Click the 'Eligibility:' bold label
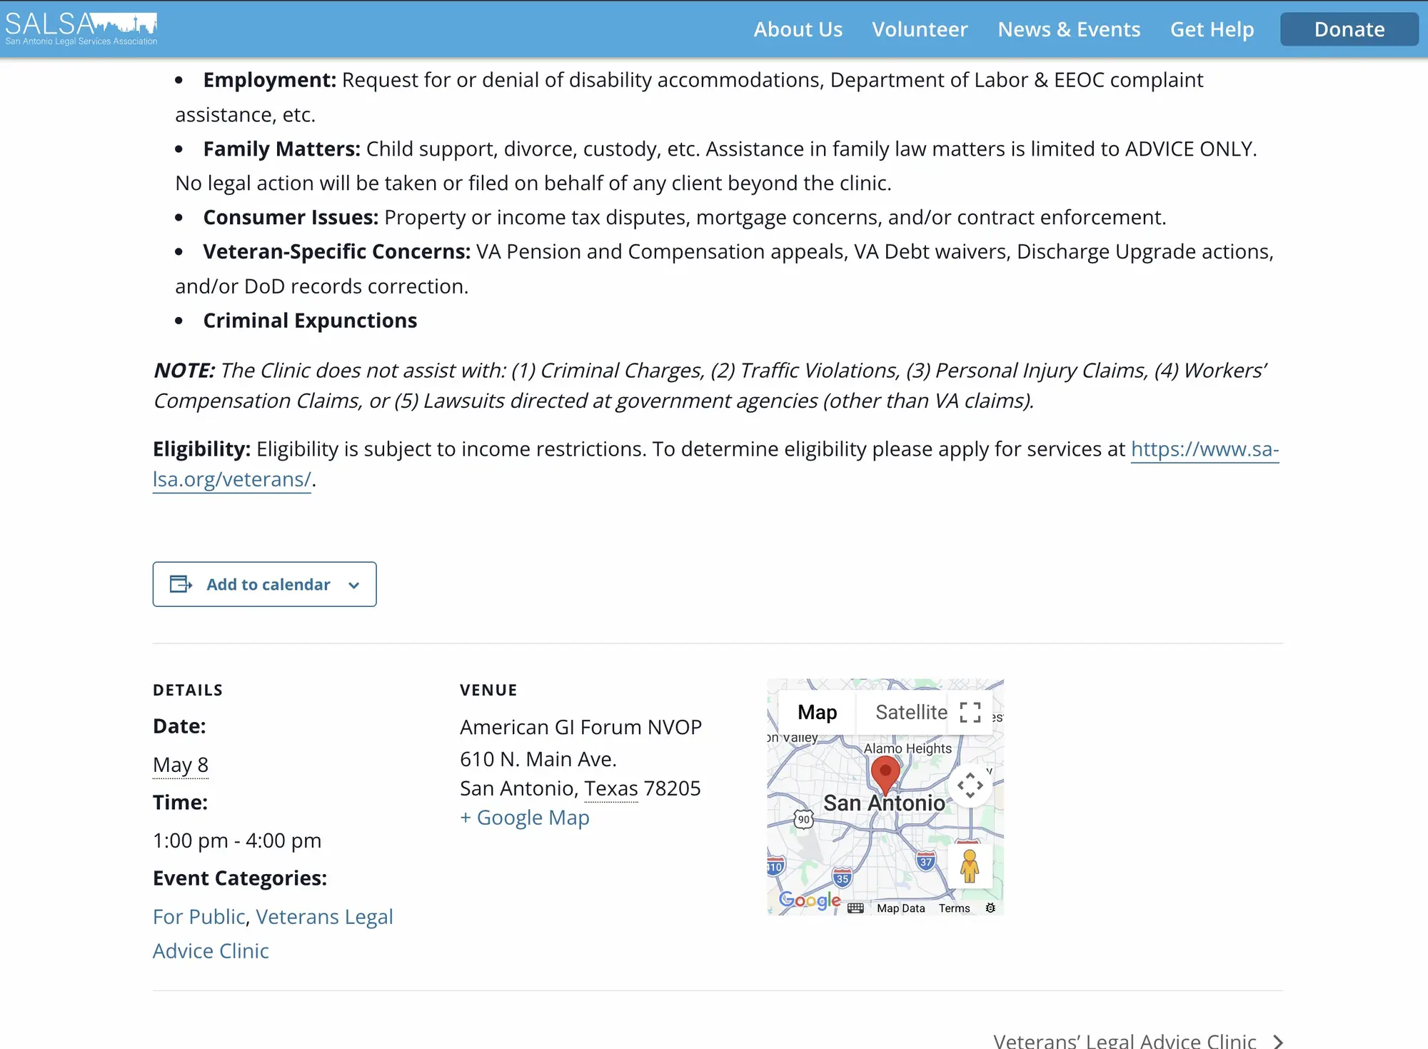Screen dimensions: 1428x1049 (202, 449)
